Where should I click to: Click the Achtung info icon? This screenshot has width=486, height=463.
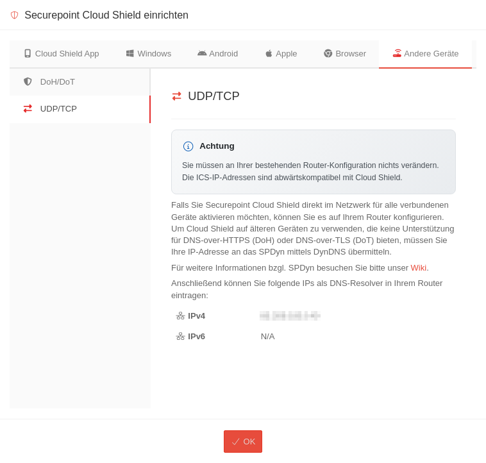188,146
